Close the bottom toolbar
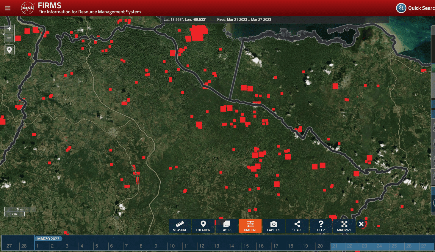This screenshot has width=435, height=252. click(361, 224)
